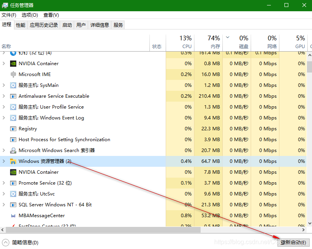Expand 服务主机: Windows Event Log
Image resolution: width=312 pixels, height=249 pixels.
click(3, 118)
